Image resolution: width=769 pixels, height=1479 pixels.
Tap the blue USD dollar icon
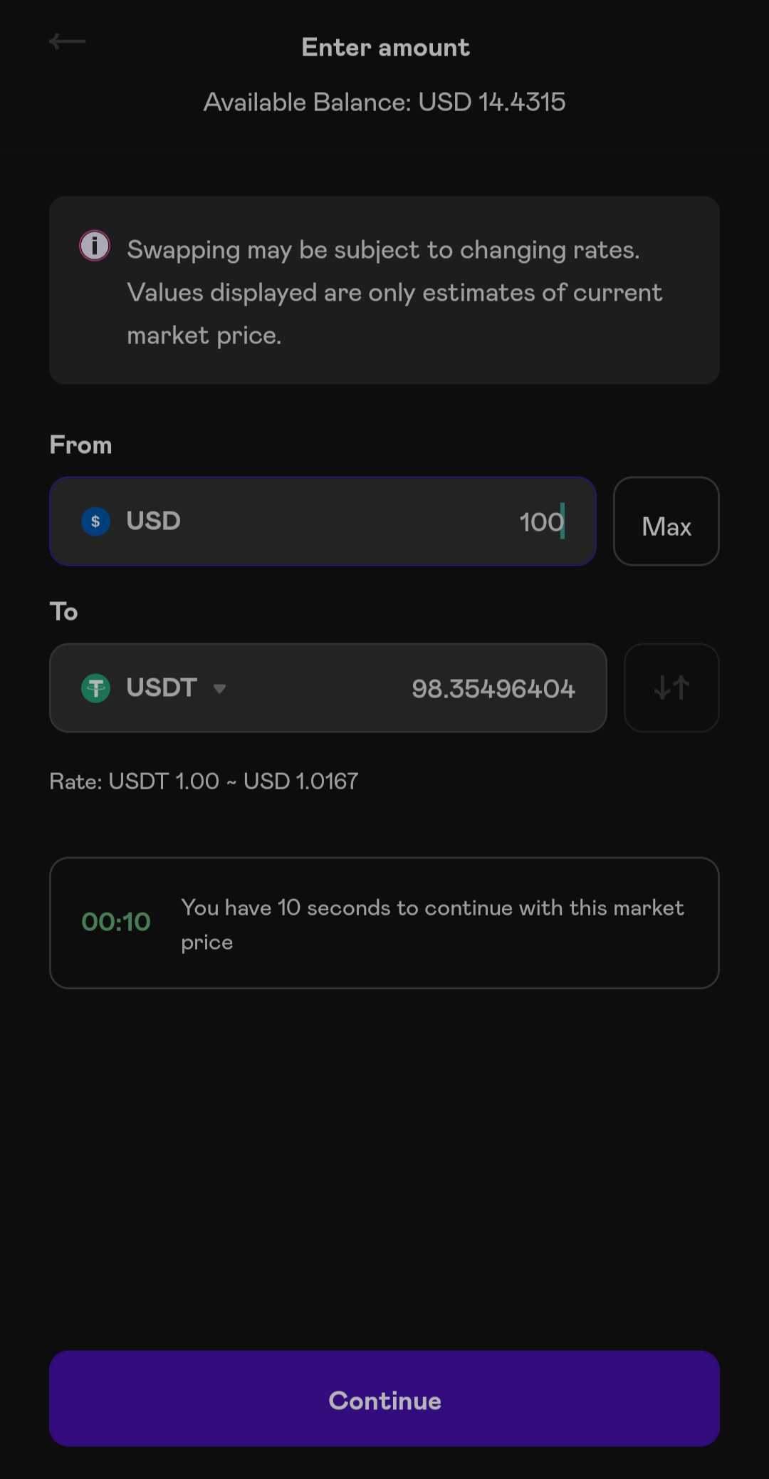click(95, 521)
